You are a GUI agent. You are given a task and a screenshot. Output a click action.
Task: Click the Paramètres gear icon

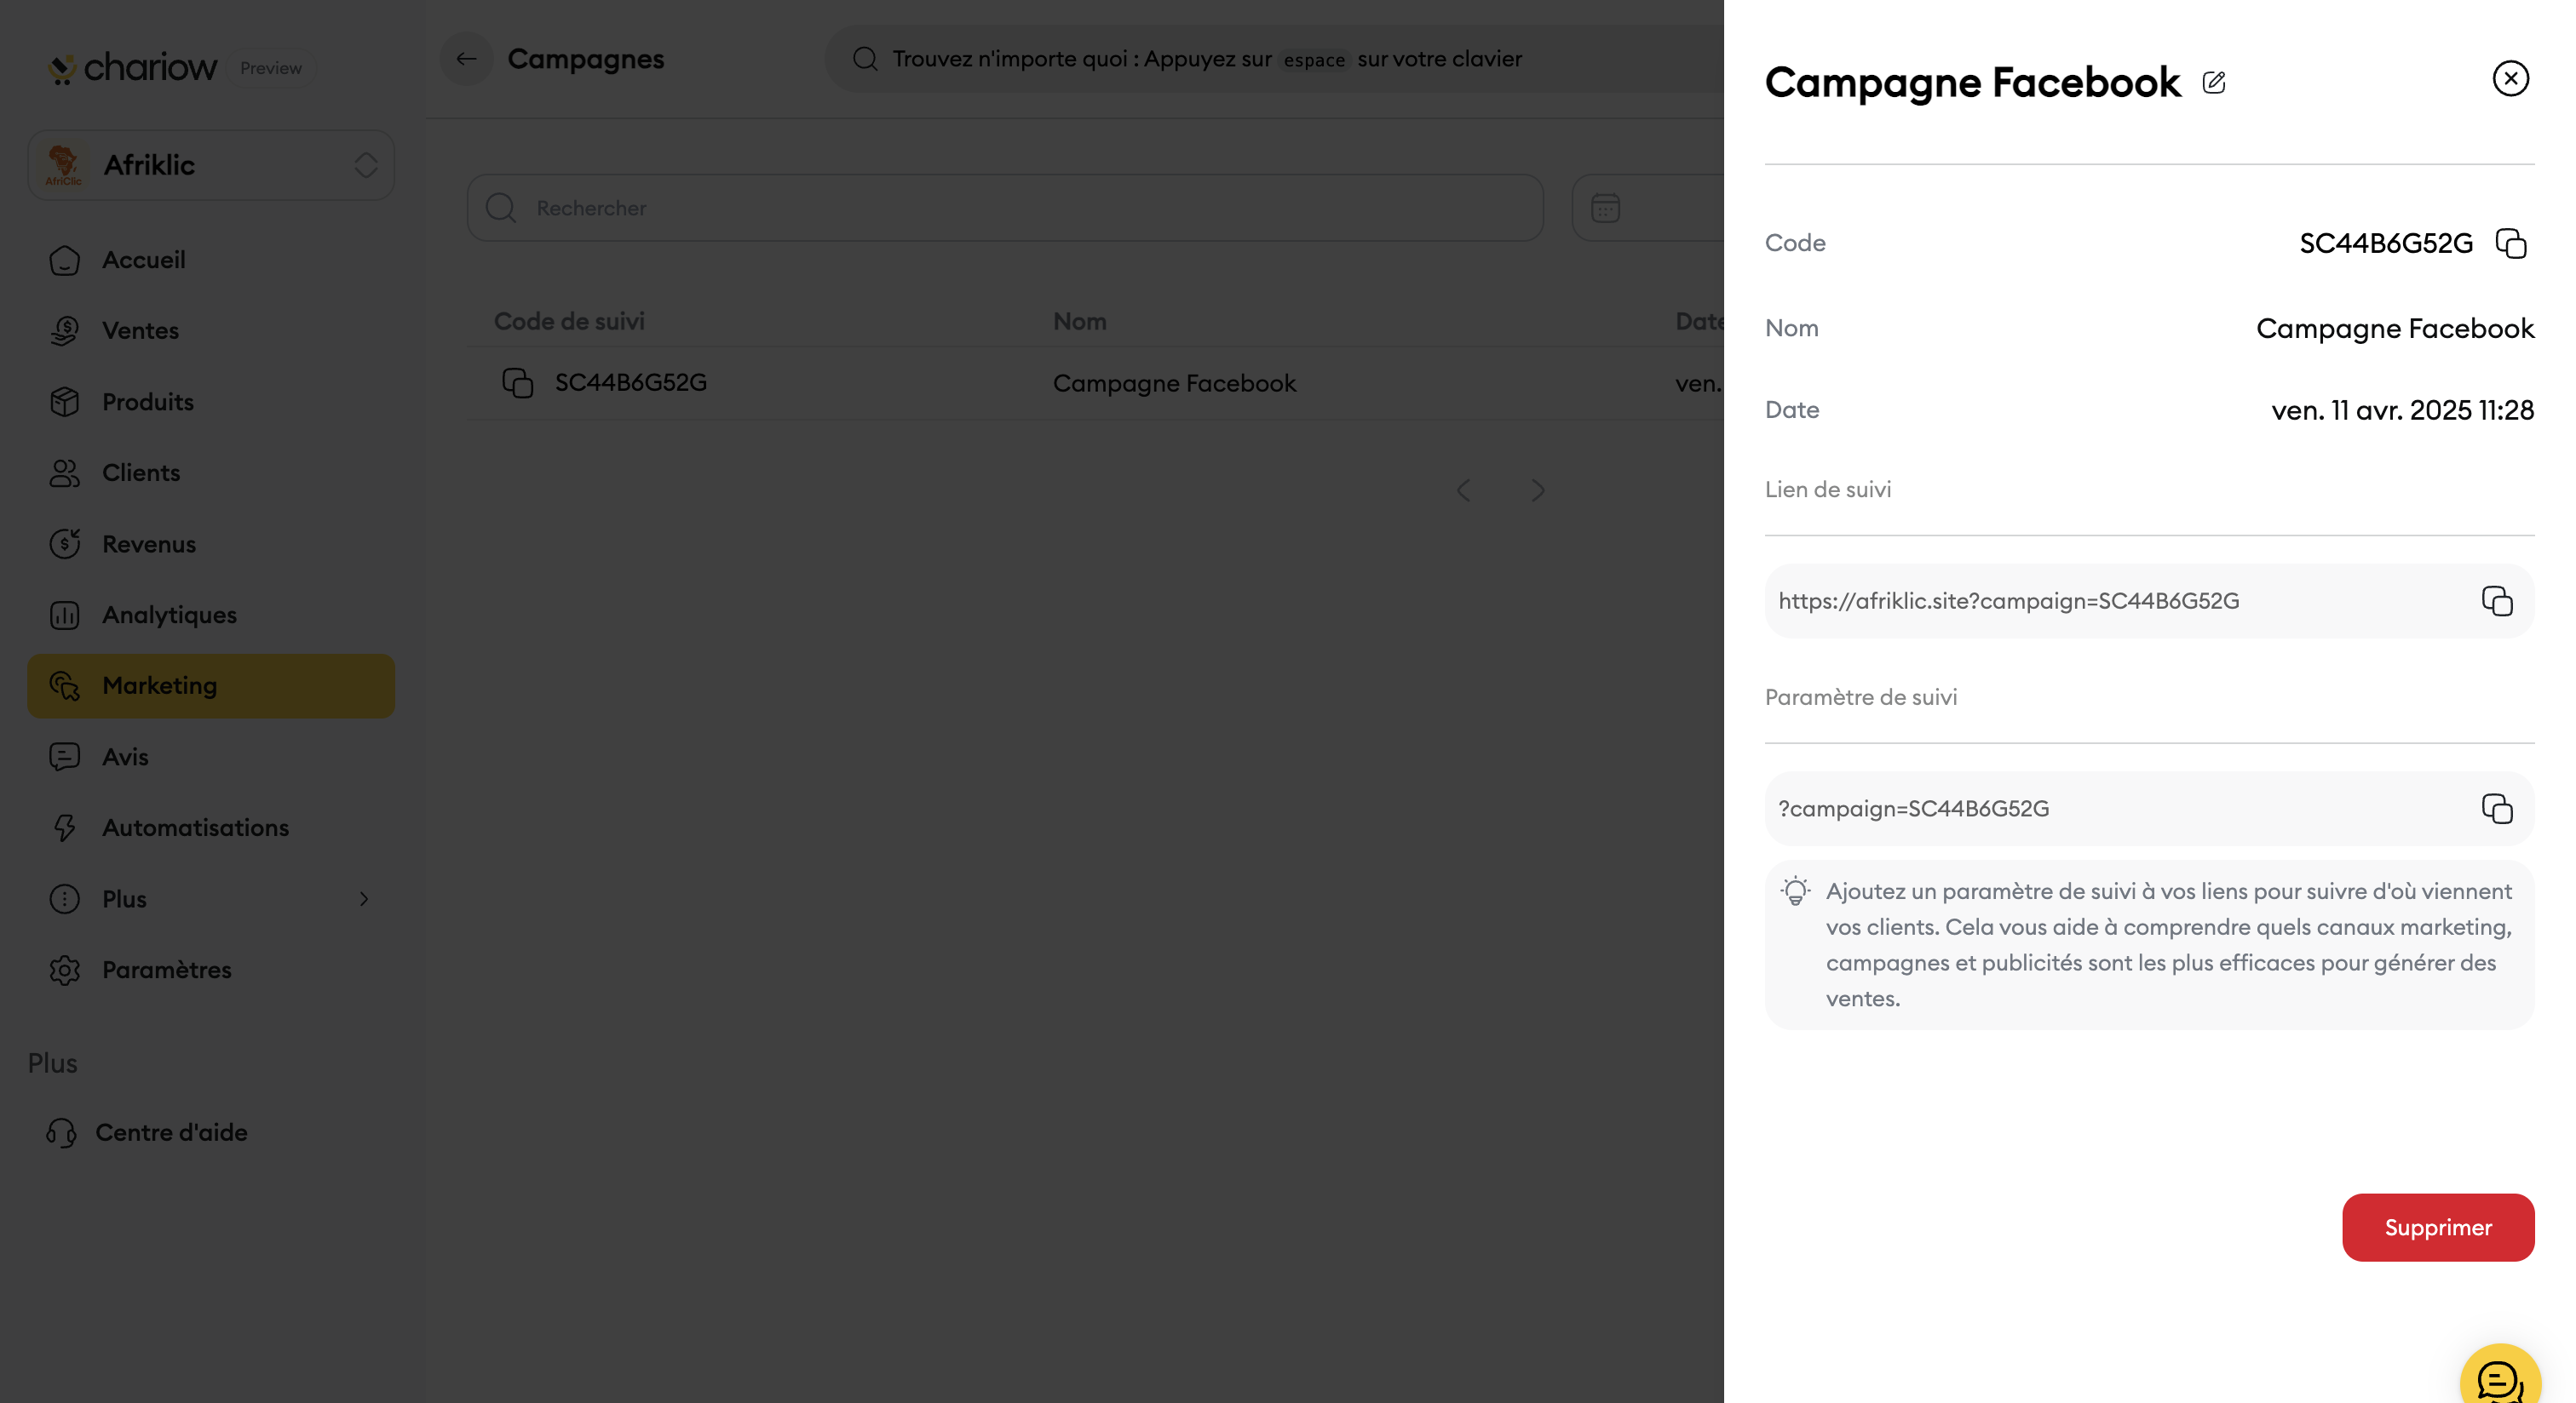point(65,970)
